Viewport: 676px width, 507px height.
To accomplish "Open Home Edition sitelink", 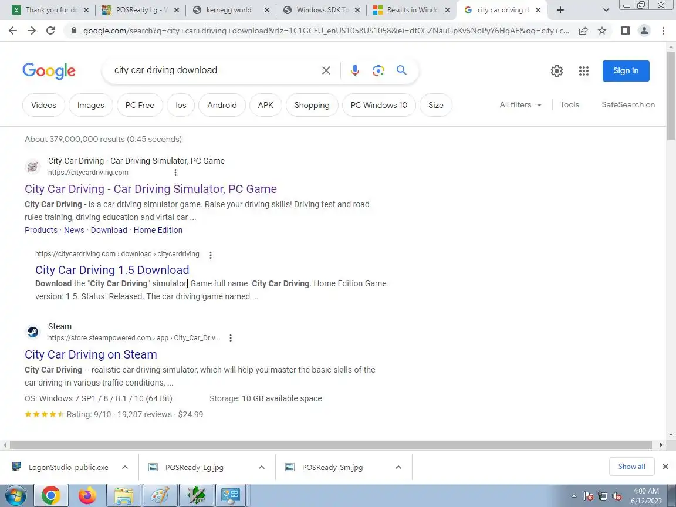I will point(158,230).
